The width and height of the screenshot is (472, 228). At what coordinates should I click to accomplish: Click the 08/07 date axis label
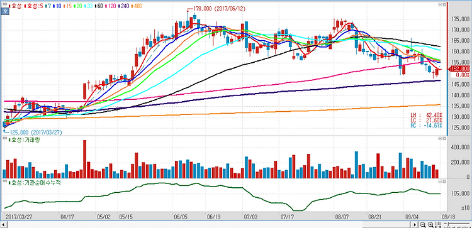click(341, 217)
